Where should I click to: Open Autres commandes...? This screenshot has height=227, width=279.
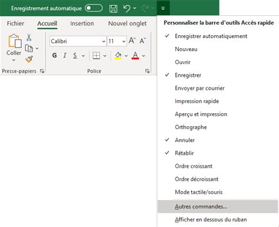pos(218,206)
